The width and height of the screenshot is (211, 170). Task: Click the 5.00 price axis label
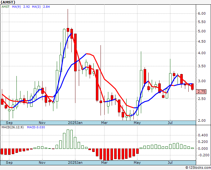[x=202, y=31]
